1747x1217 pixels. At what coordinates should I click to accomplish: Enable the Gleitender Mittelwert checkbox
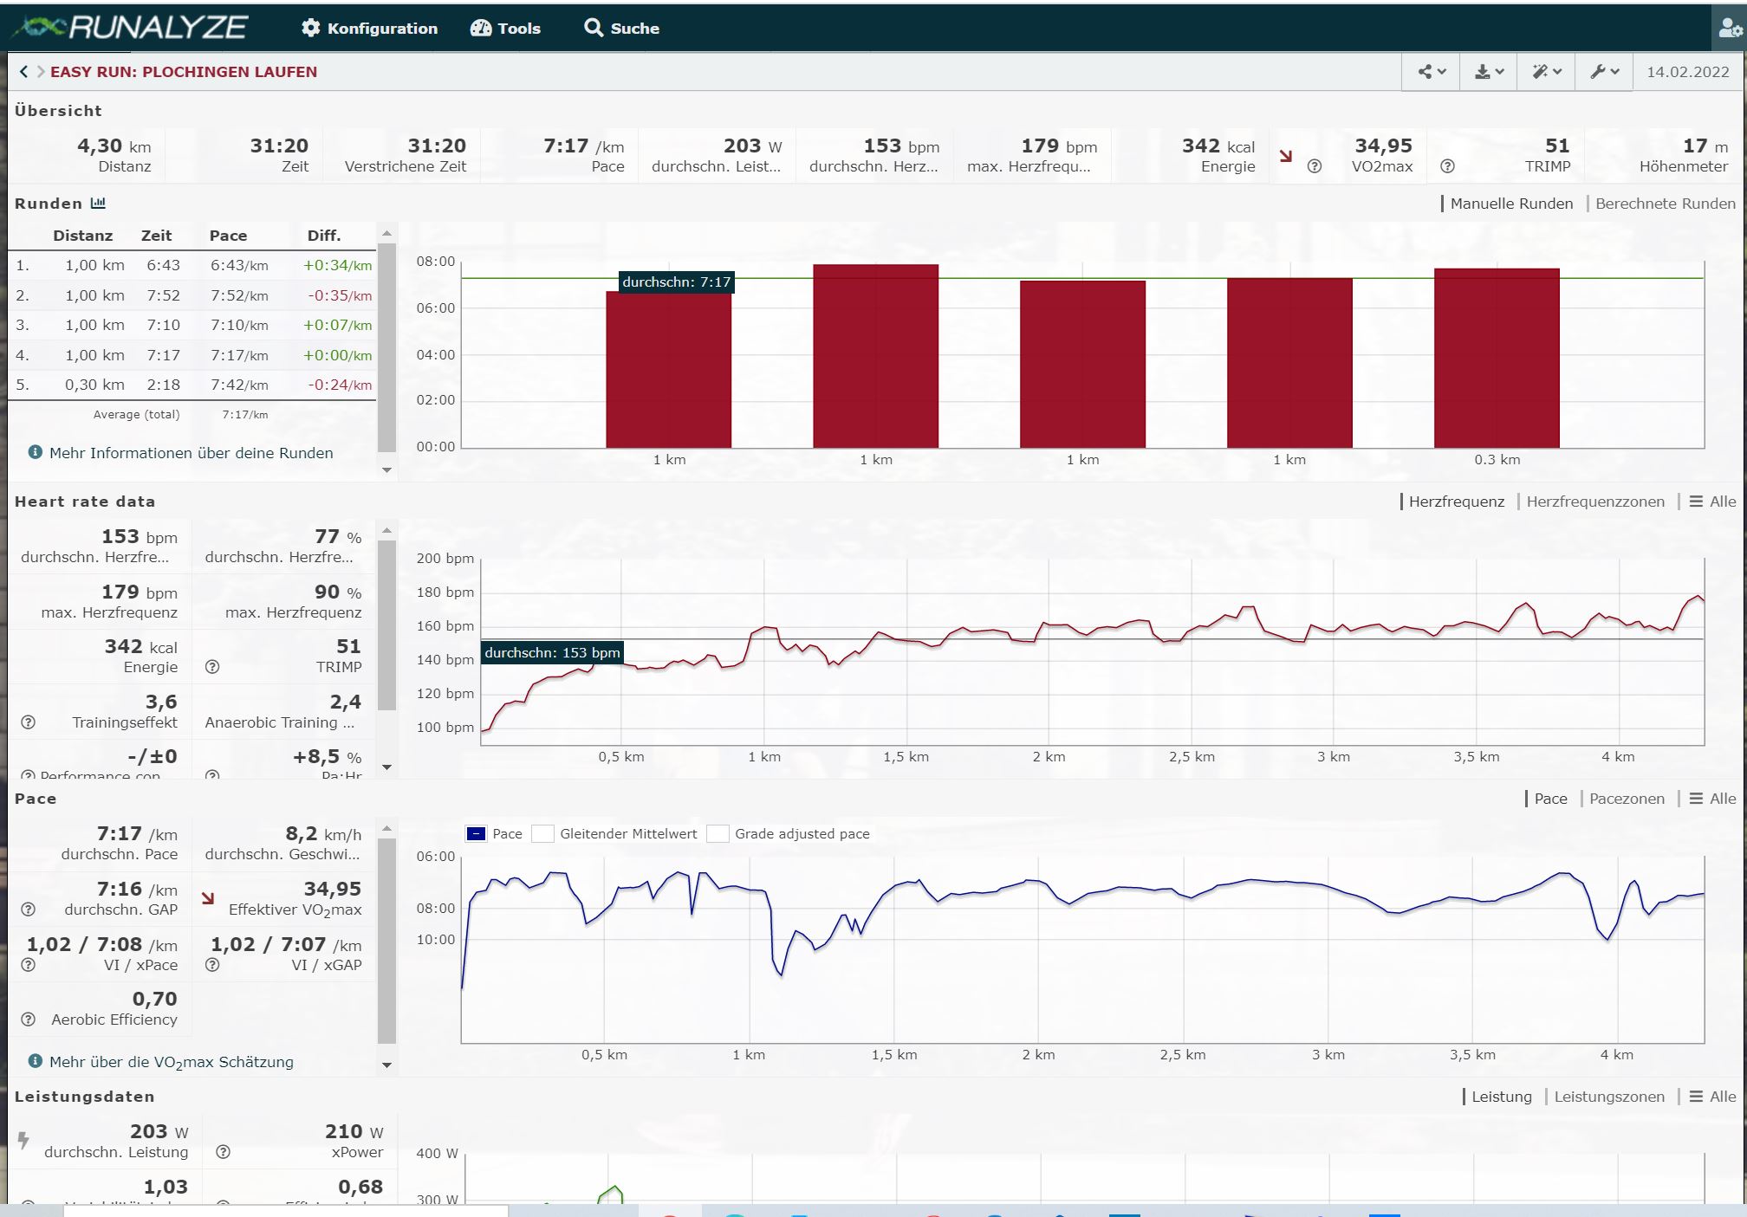tap(542, 834)
